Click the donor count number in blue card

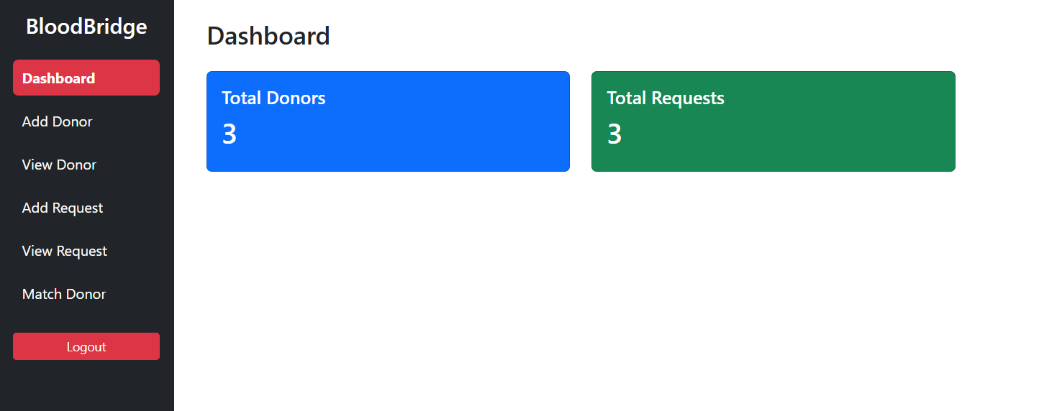[x=230, y=134]
